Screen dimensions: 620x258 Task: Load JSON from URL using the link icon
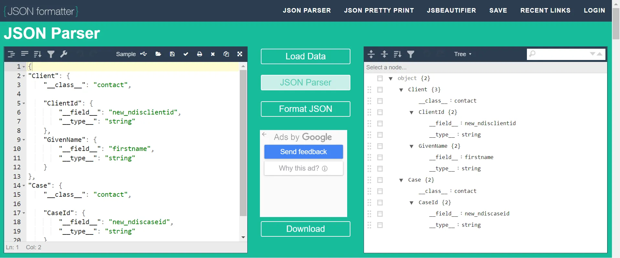tap(144, 54)
